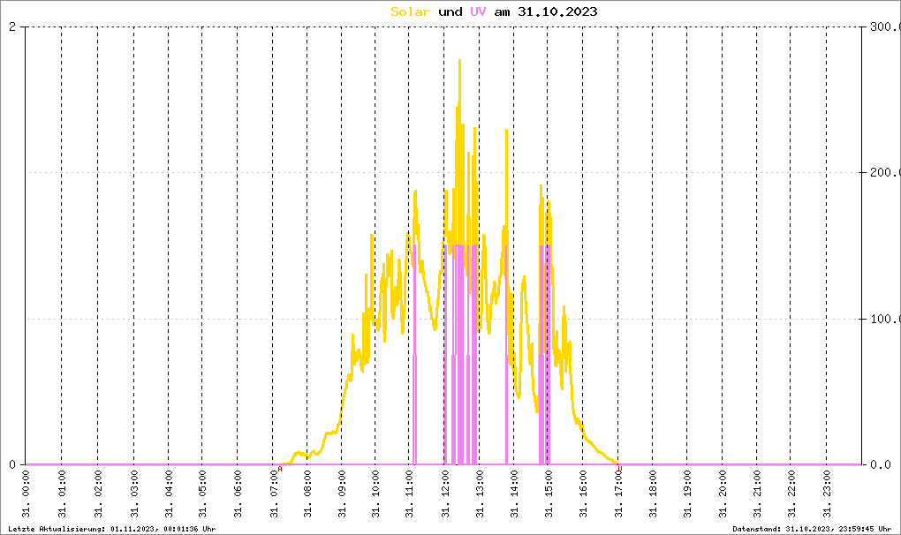Select the 23:00 tick label on the time axis
The image size is (901, 535).
tap(827, 495)
